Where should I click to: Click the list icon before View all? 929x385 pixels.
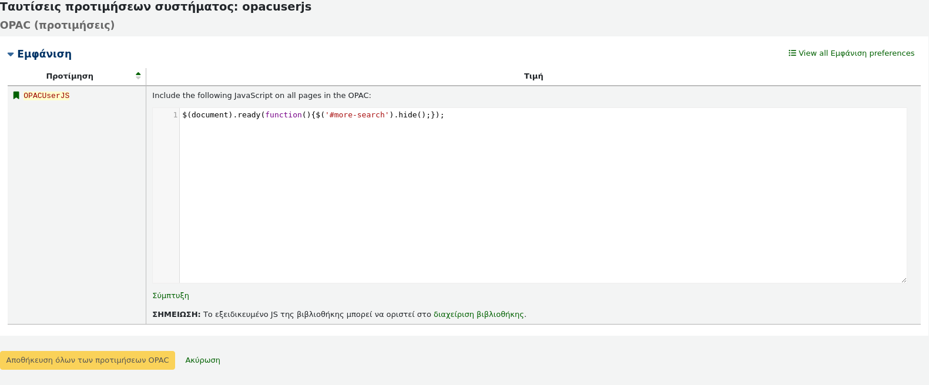(792, 53)
